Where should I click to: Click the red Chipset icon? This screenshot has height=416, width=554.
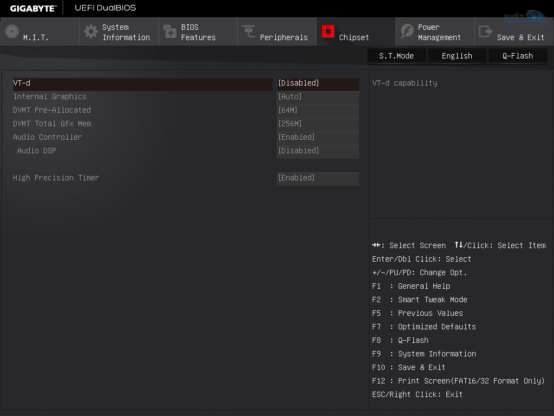click(328, 31)
